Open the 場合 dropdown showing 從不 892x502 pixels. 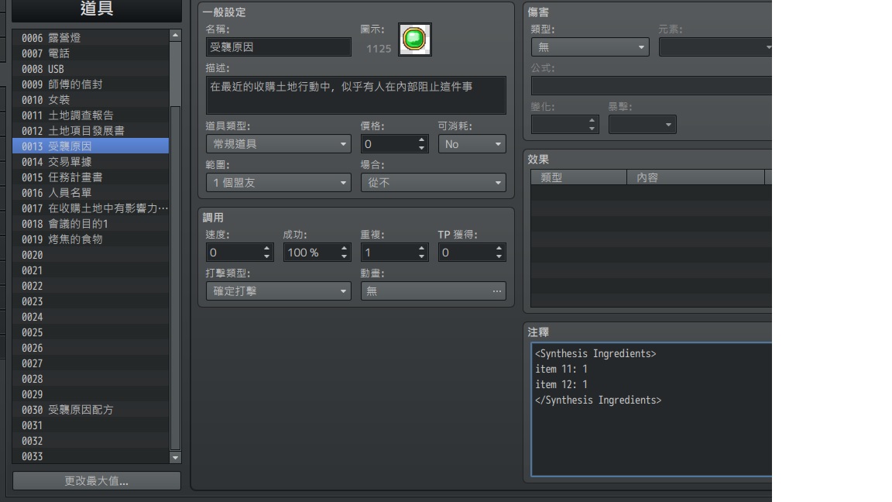(433, 183)
